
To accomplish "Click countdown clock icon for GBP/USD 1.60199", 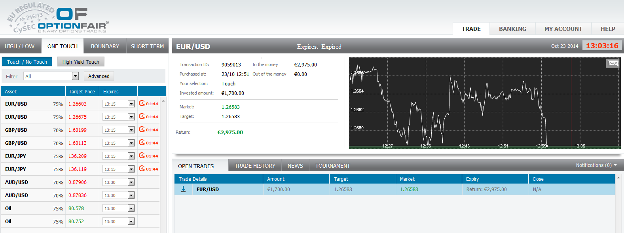I will (142, 130).
